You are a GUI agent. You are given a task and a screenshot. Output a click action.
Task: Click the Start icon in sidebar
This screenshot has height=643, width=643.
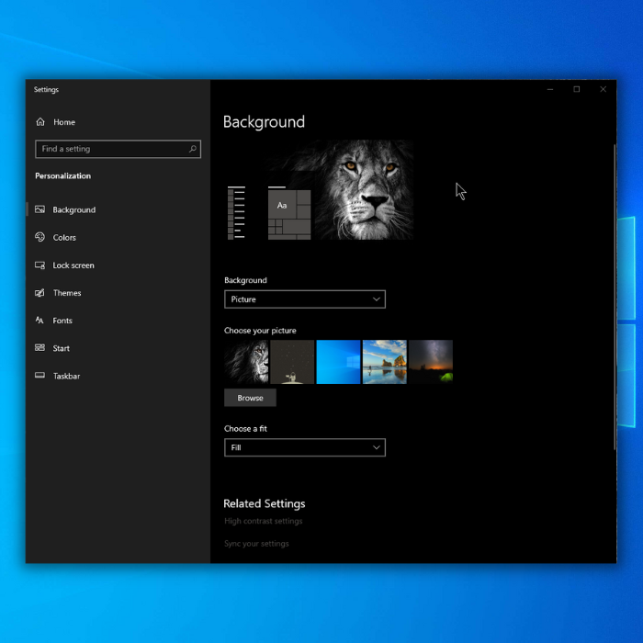pos(39,348)
